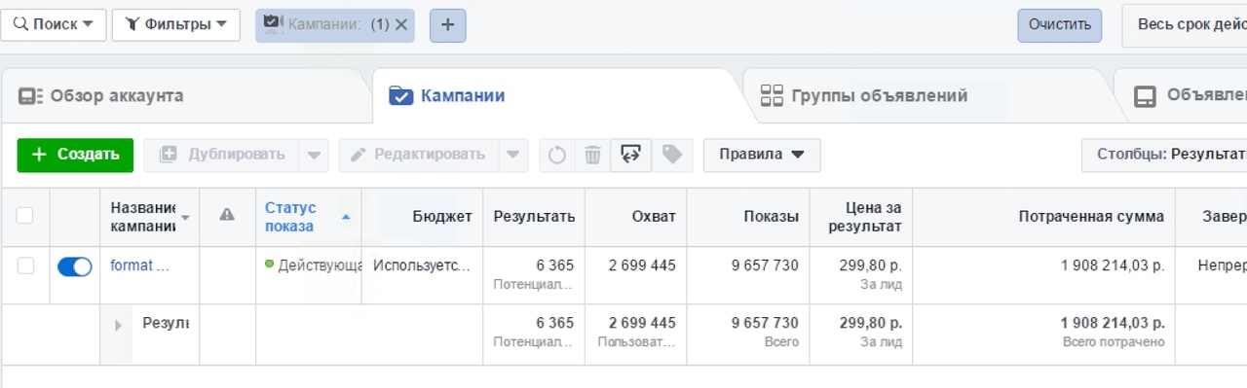
Task: Click the trash delete icon
Action: 592,155
